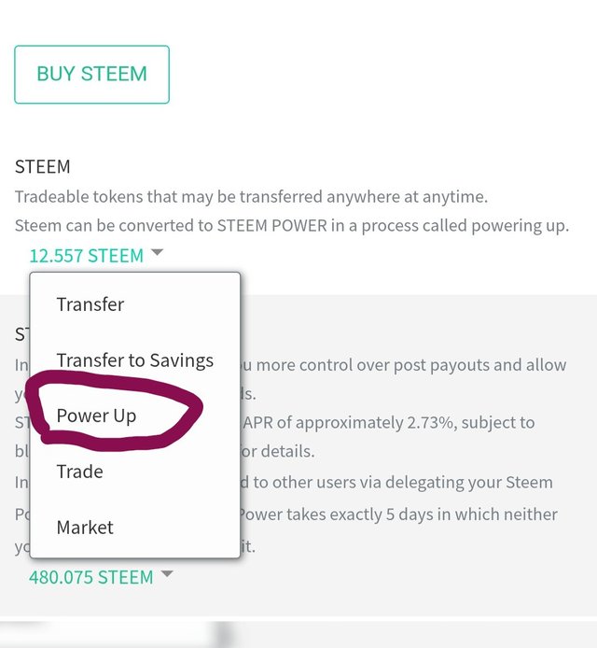597x648 pixels.
Task: Click the 'for details' text
Action: (x=277, y=451)
